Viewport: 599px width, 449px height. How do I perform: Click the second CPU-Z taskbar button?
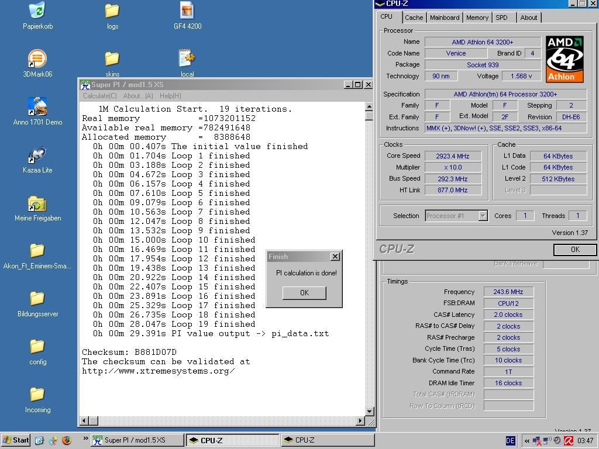328,440
